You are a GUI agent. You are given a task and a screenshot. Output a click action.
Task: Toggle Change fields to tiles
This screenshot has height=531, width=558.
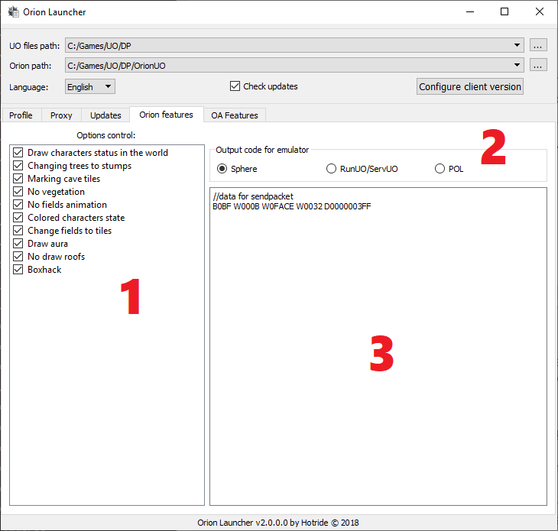click(18, 231)
